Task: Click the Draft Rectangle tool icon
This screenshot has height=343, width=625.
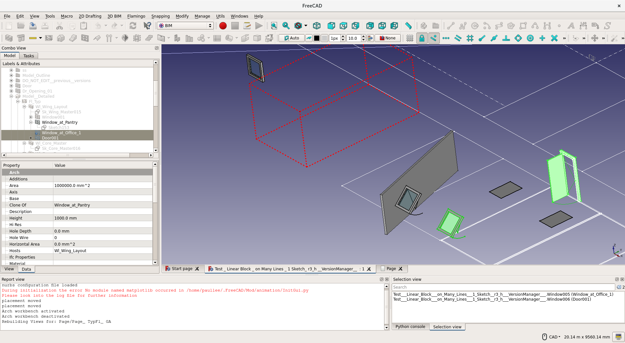Action: (523, 26)
